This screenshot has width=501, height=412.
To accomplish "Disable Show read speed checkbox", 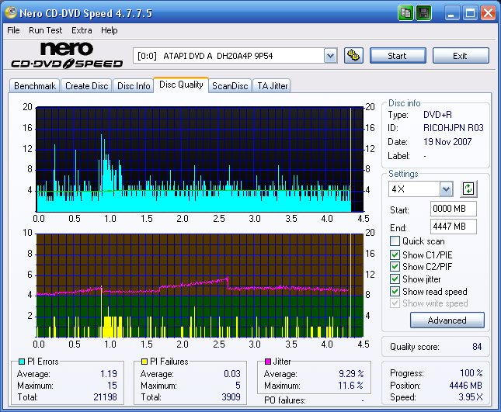I will 395,292.
